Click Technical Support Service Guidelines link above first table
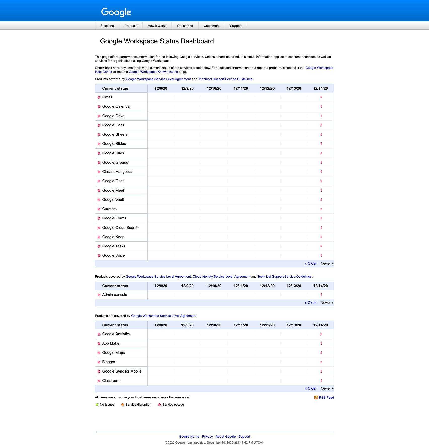Screen dimensions: 429x445 click(x=226, y=79)
